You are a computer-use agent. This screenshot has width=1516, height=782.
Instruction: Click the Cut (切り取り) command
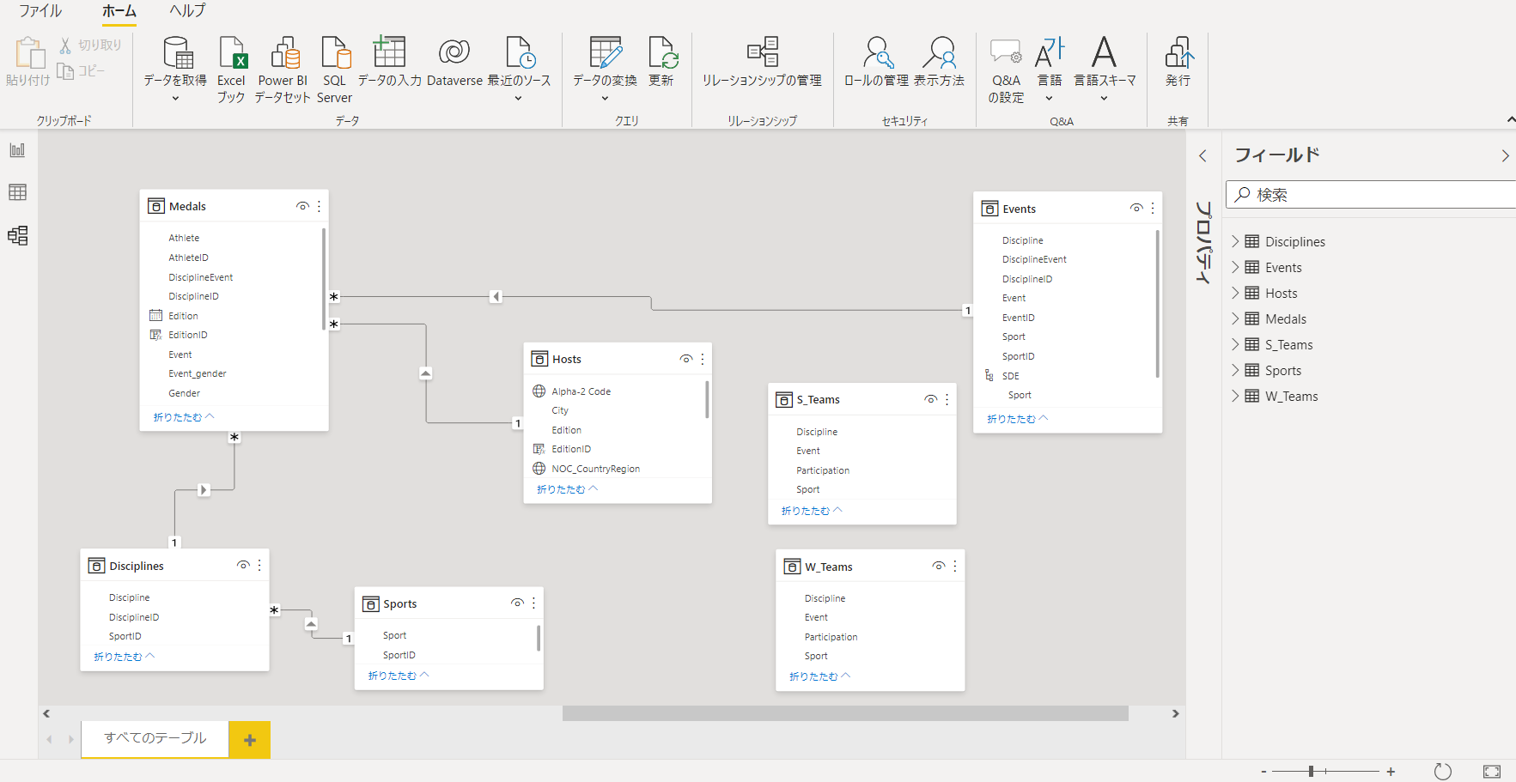(x=90, y=45)
